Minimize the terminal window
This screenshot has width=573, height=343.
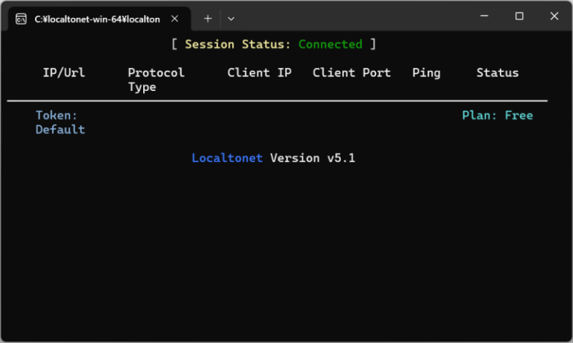tap(484, 16)
